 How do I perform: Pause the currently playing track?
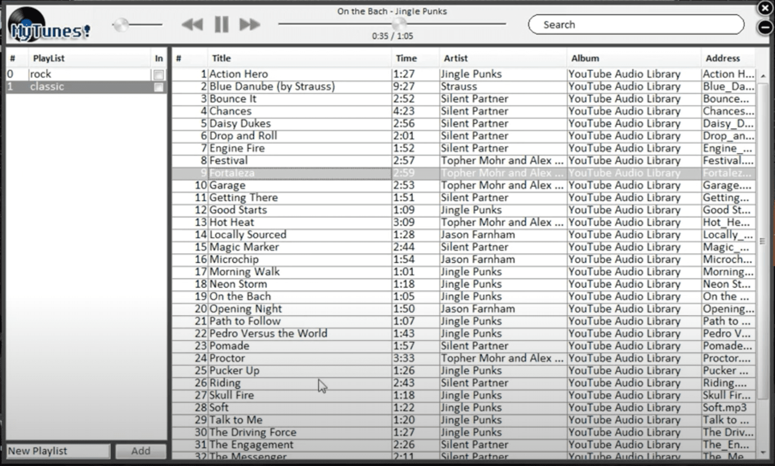[221, 24]
